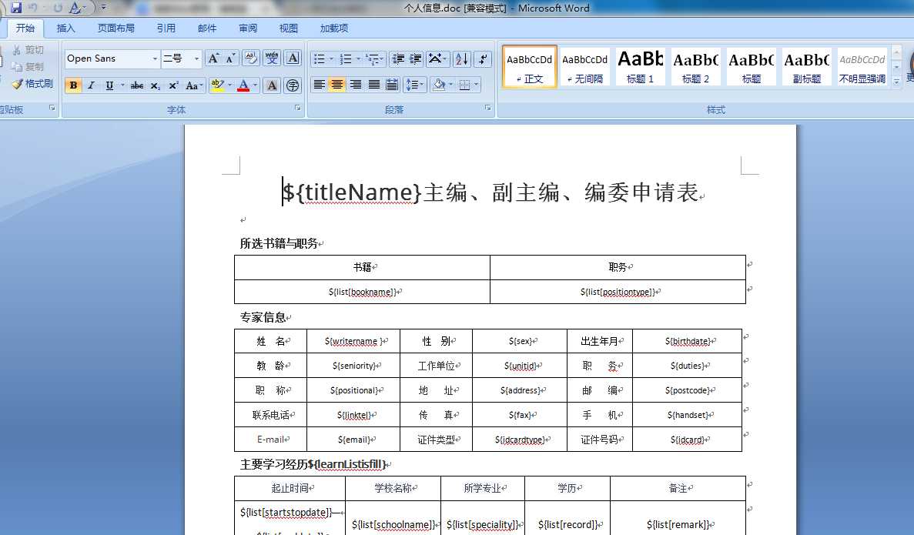Open the font color dropdown arrow
The height and width of the screenshot is (535, 914).
click(x=255, y=85)
